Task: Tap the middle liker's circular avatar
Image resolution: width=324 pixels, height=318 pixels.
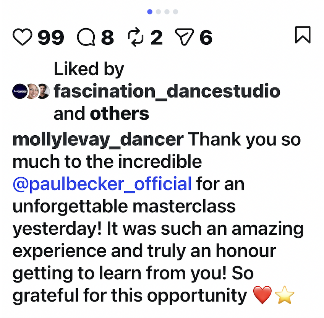Action: (32, 91)
